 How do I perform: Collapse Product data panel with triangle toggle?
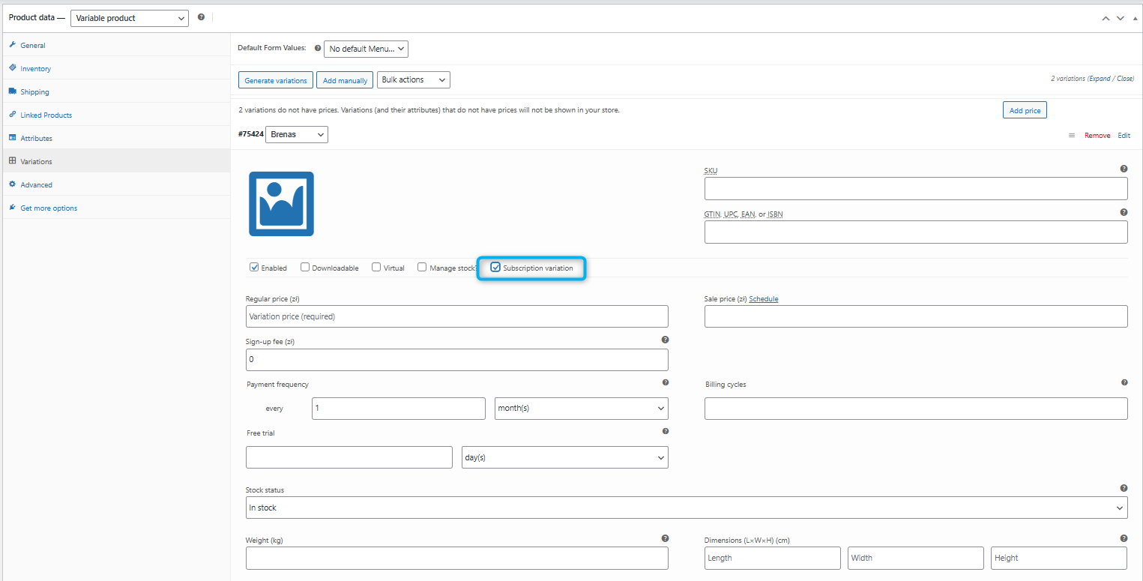point(1135,18)
